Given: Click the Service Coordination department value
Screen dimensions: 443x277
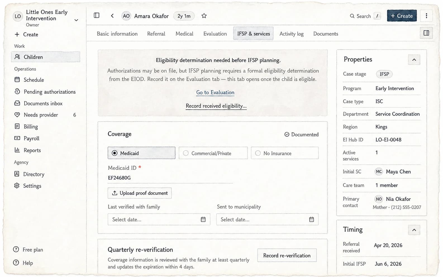Looking at the screenshot, I should click(x=397, y=114).
